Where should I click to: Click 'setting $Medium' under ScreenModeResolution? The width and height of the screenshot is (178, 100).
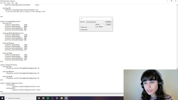(8, 43)
